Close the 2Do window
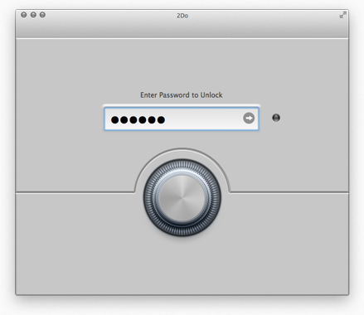This screenshot has height=315, width=364. 24,15
